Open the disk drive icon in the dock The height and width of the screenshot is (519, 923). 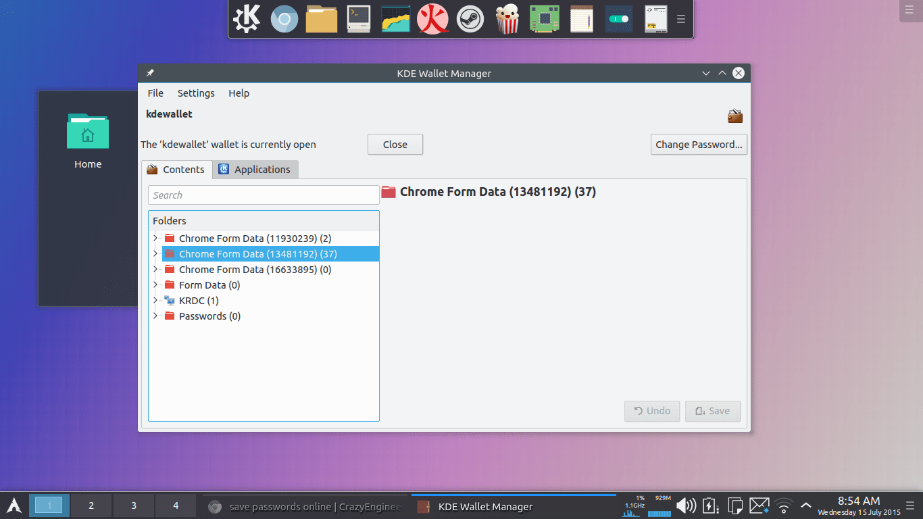655,19
